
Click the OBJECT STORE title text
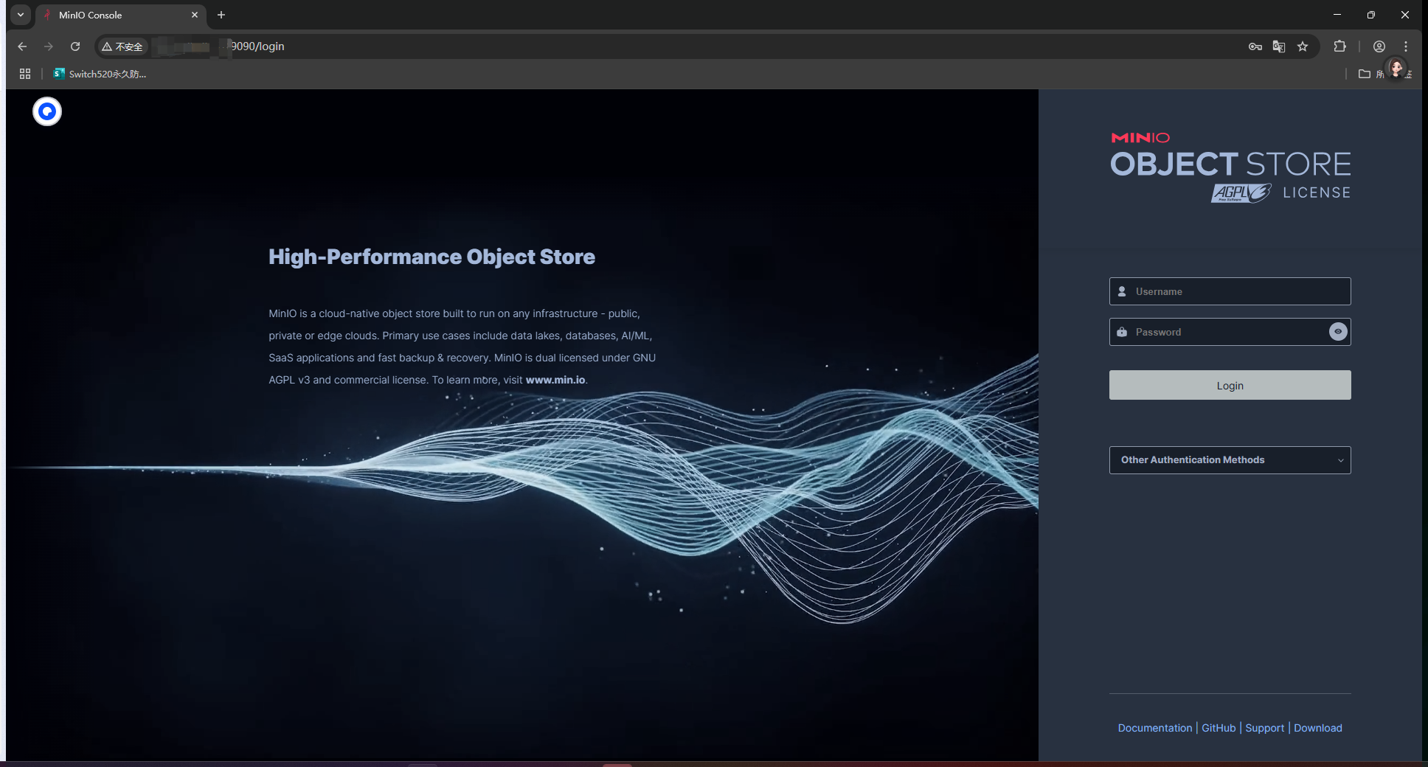[1230, 164]
